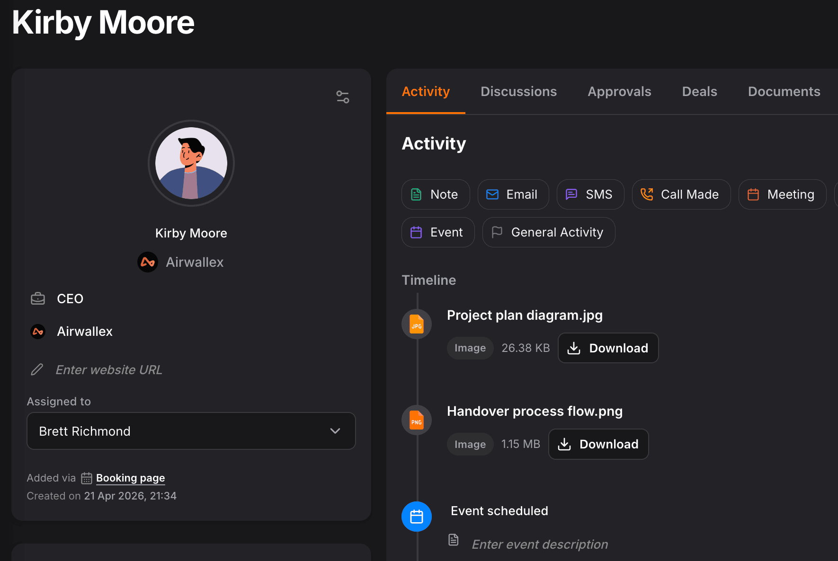Select the Meeting calendar icon
838x561 pixels.
click(753, 194)
